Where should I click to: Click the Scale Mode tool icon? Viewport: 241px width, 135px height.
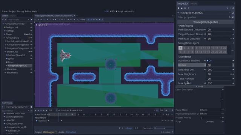tap(44, 19)
